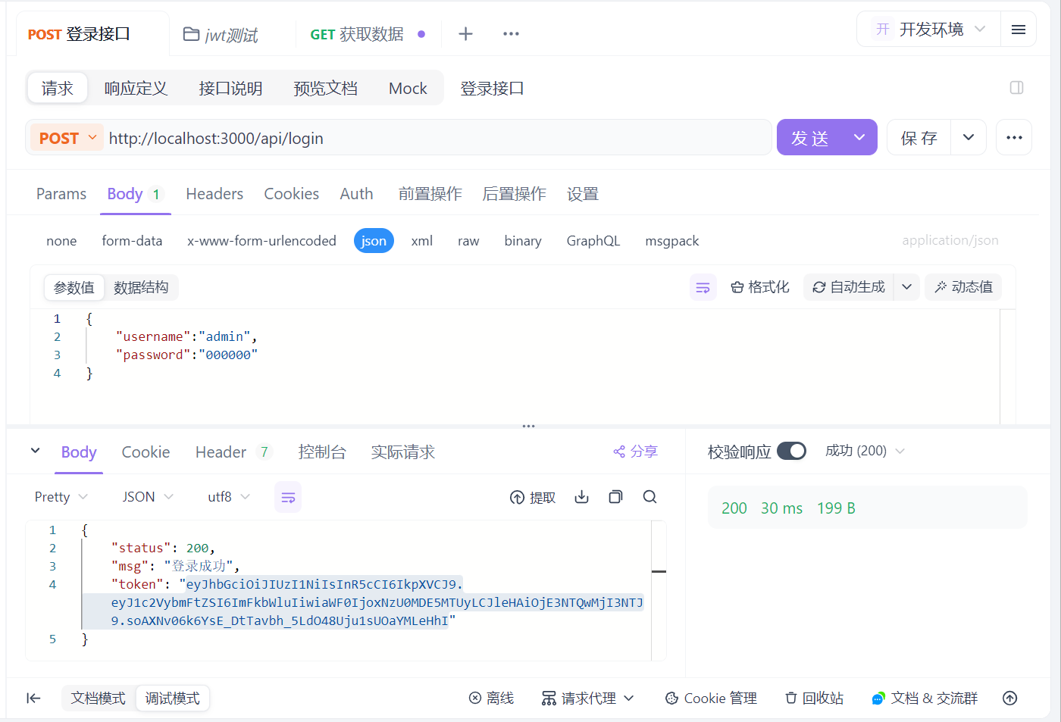Click the 保存 button to save the request

[x=919, y=137]
